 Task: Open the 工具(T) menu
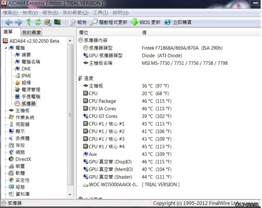tap(100, 13)
